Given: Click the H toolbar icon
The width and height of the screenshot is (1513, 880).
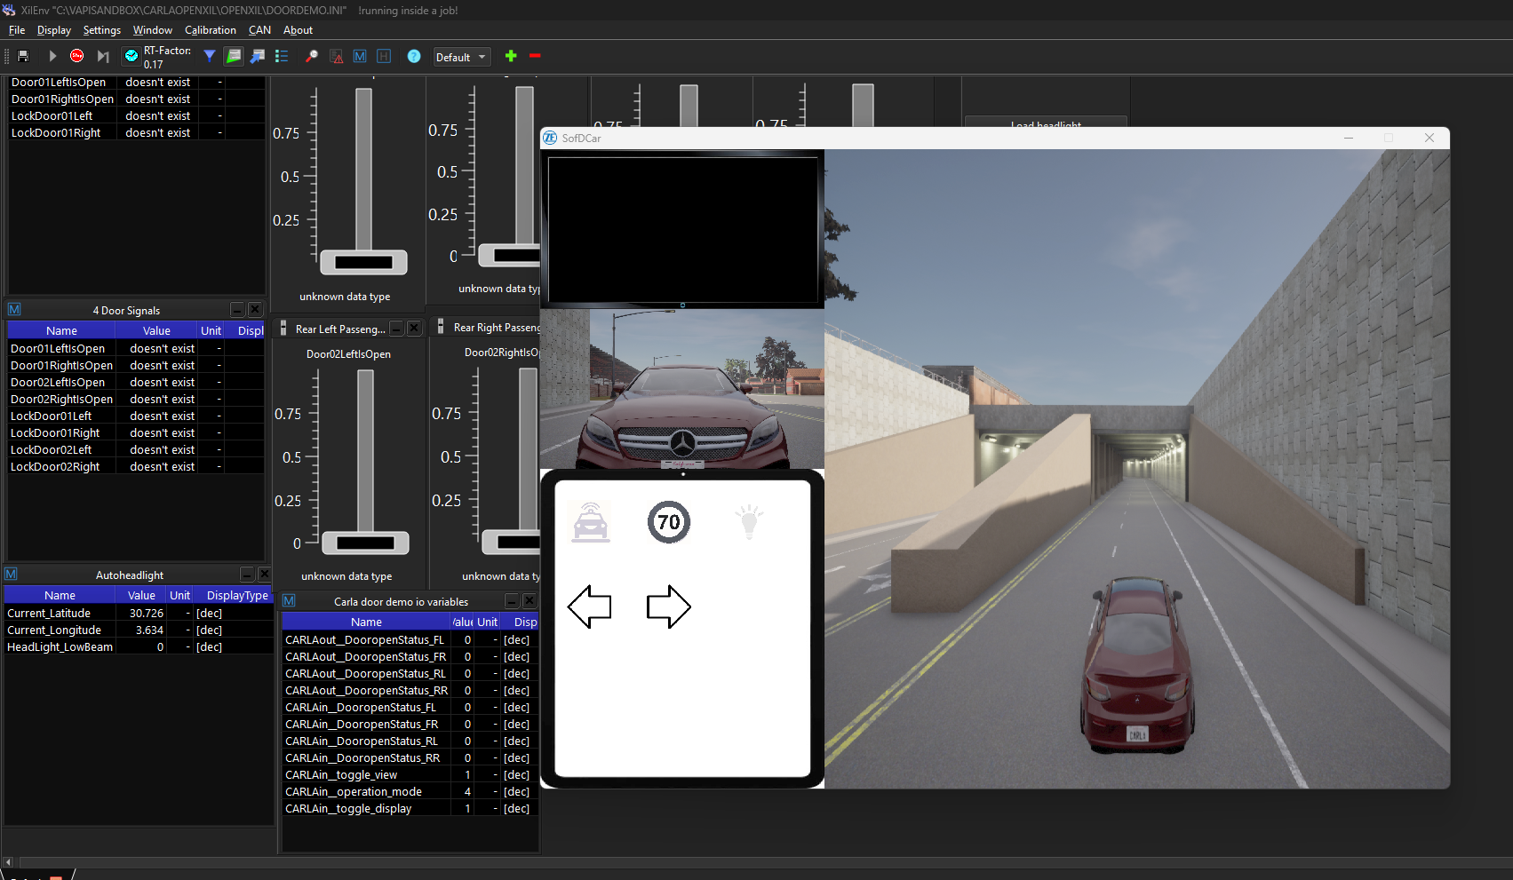Looking at the screenshot, I should coord(384,56).
